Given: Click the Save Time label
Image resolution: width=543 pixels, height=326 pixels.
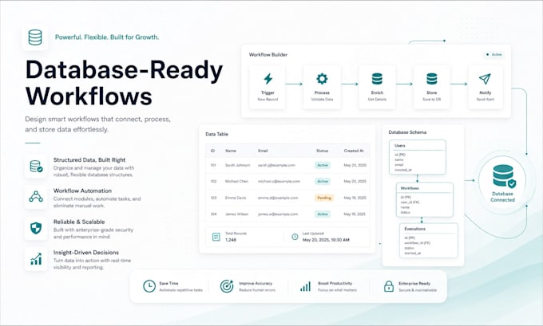Looking at the screenshot, I should coord(168,283).
